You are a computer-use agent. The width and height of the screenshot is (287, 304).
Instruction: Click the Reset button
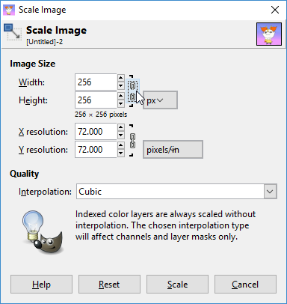(109, 284)
